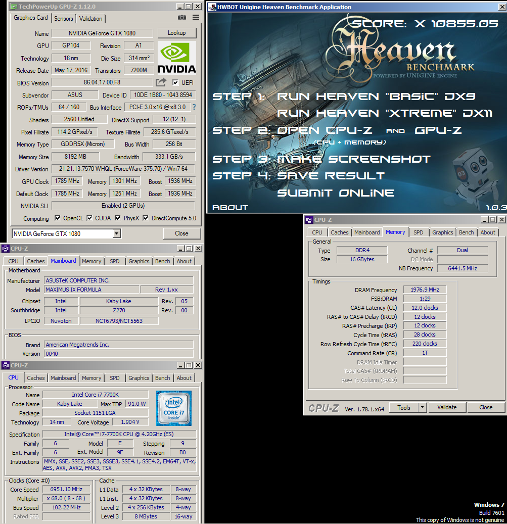Select the Graphics Card tab in GPU-Z
The image size is (507, 524).
[x=31, y=18]
